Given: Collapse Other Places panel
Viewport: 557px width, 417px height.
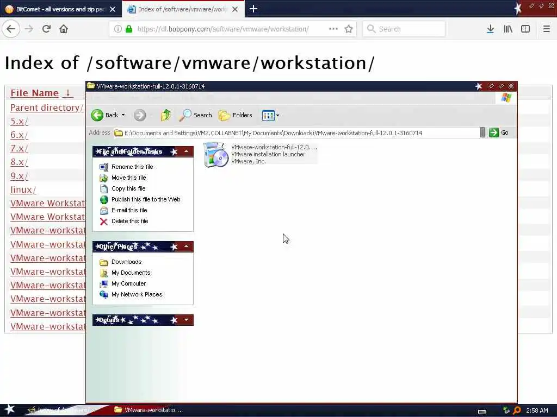Looking at the screenshot, I should tap(186, 247).
